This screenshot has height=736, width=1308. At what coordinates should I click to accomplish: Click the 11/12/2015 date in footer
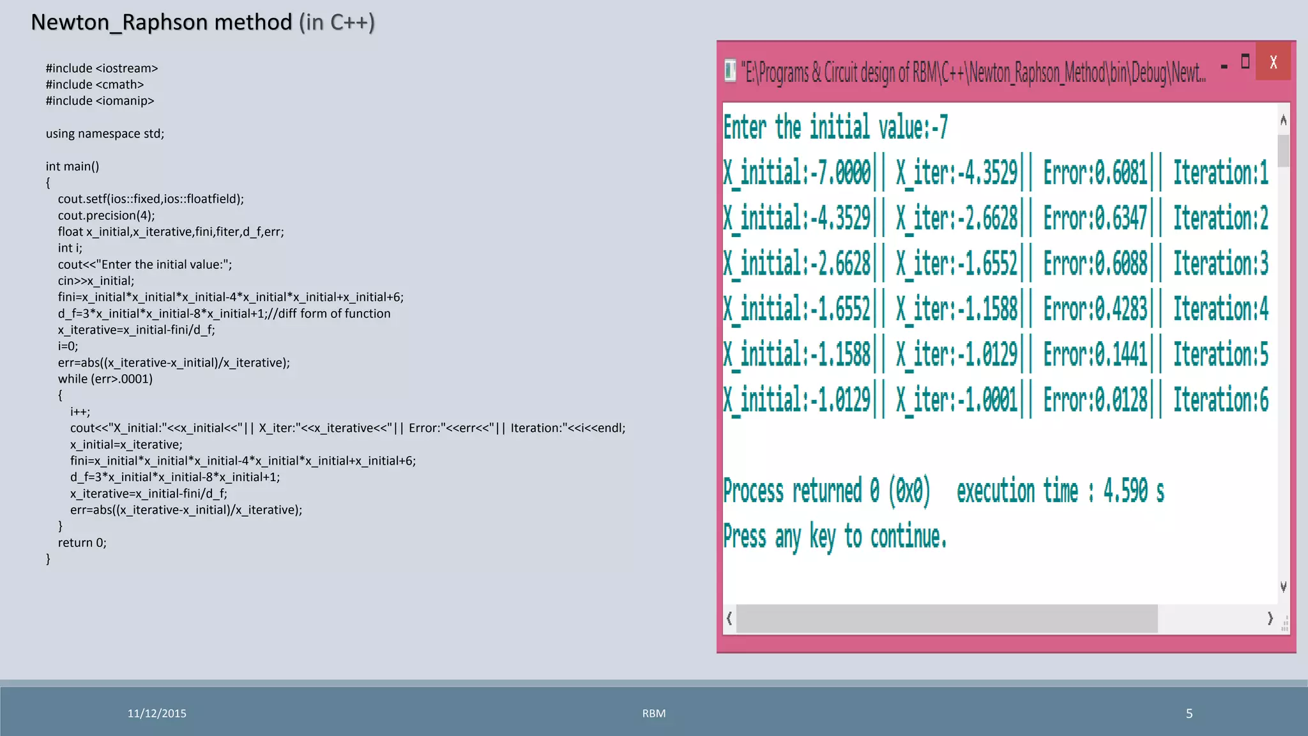(156, 714)
